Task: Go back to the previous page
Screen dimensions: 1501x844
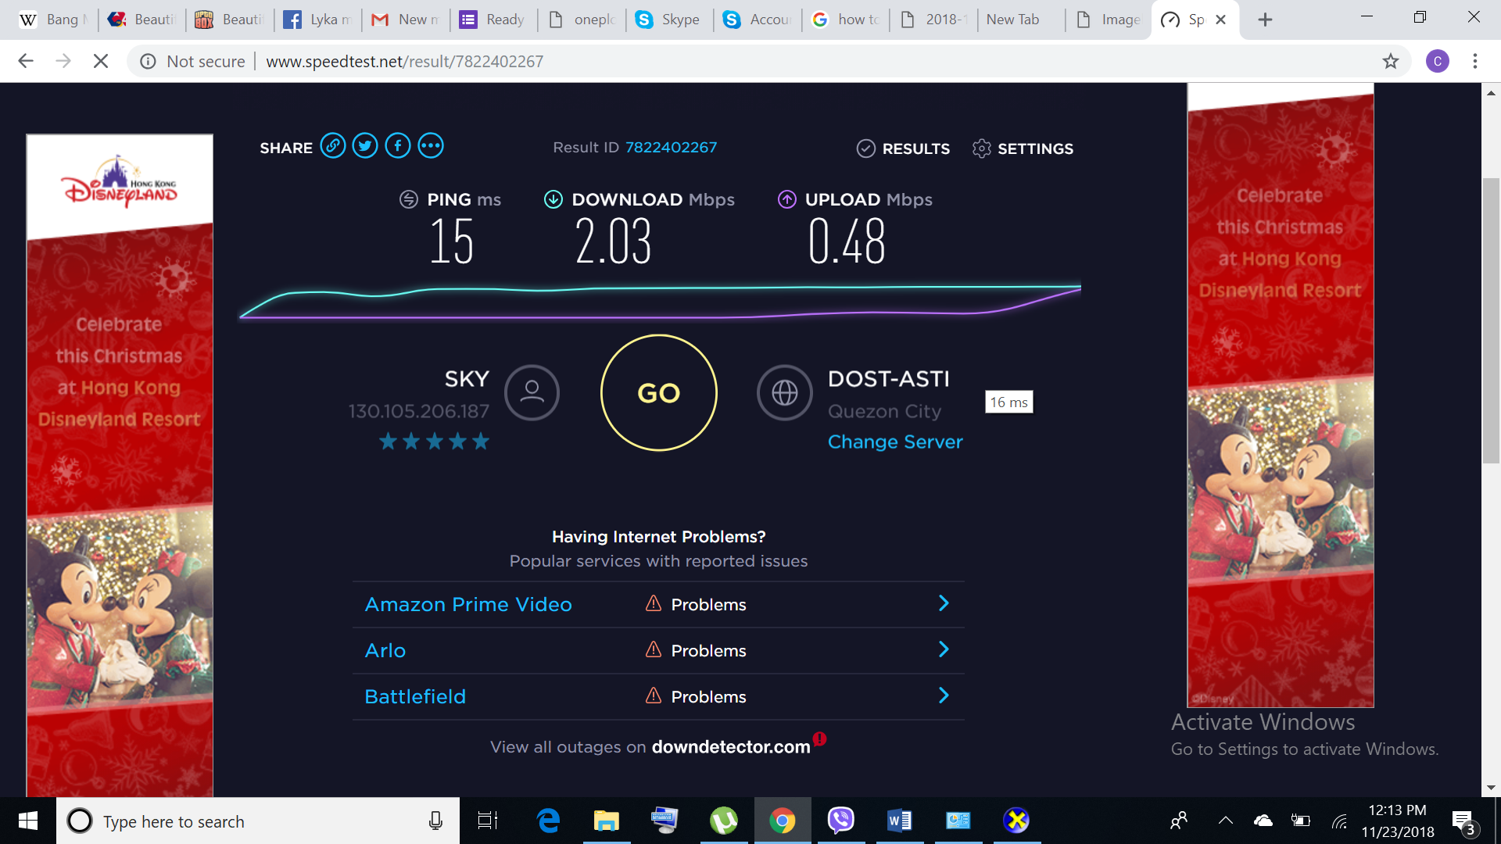Action: point(26,61)
